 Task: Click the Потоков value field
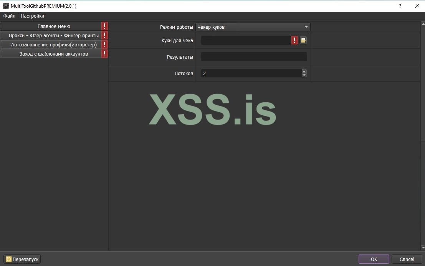point(251,73)
